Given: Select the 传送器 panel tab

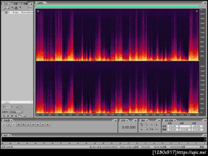Looking at the screenshot, I should [x=7, y=121].
